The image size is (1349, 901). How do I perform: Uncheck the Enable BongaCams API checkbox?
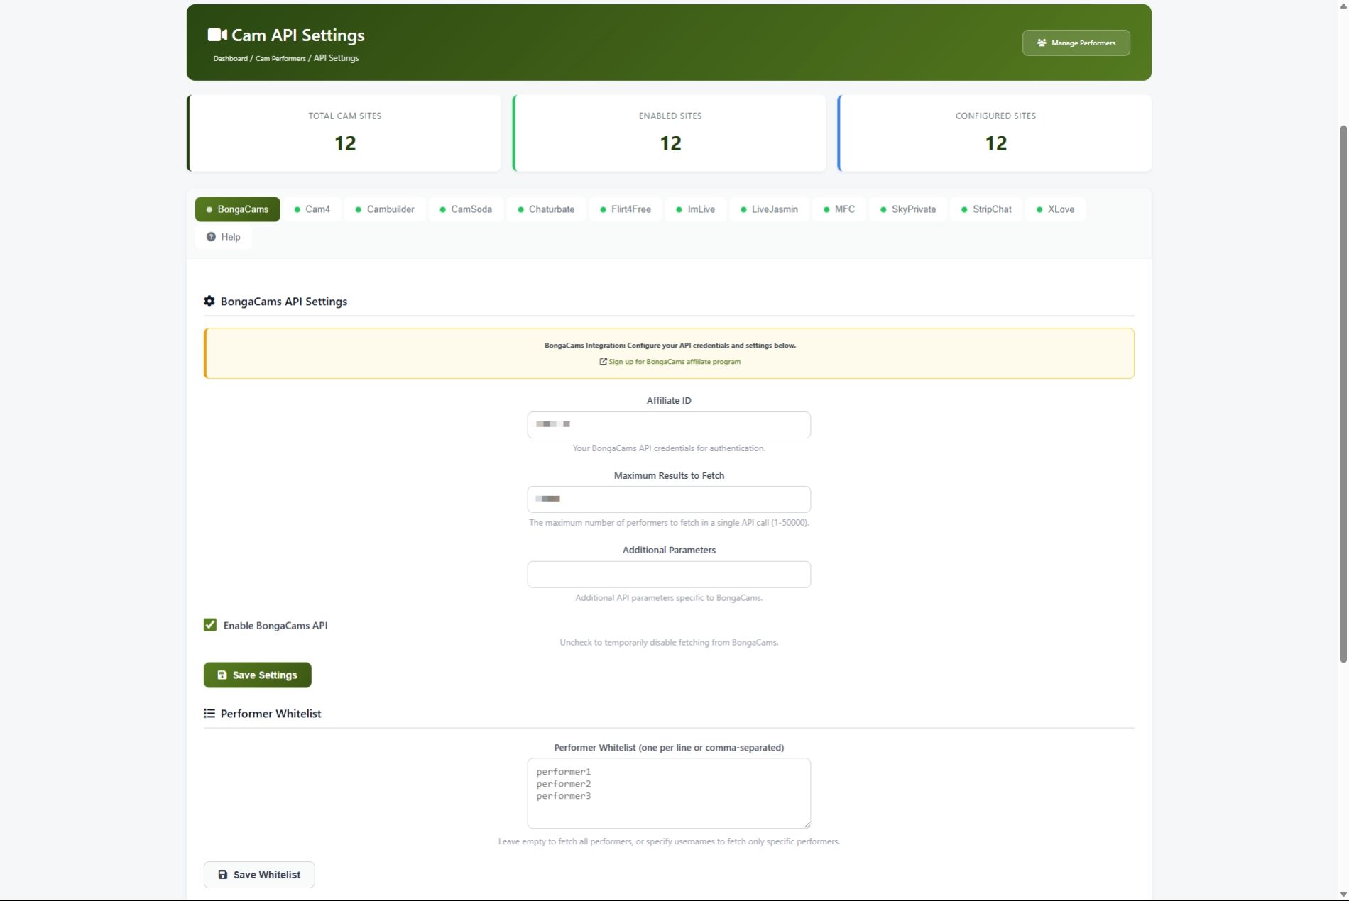[x=210, y=625]
